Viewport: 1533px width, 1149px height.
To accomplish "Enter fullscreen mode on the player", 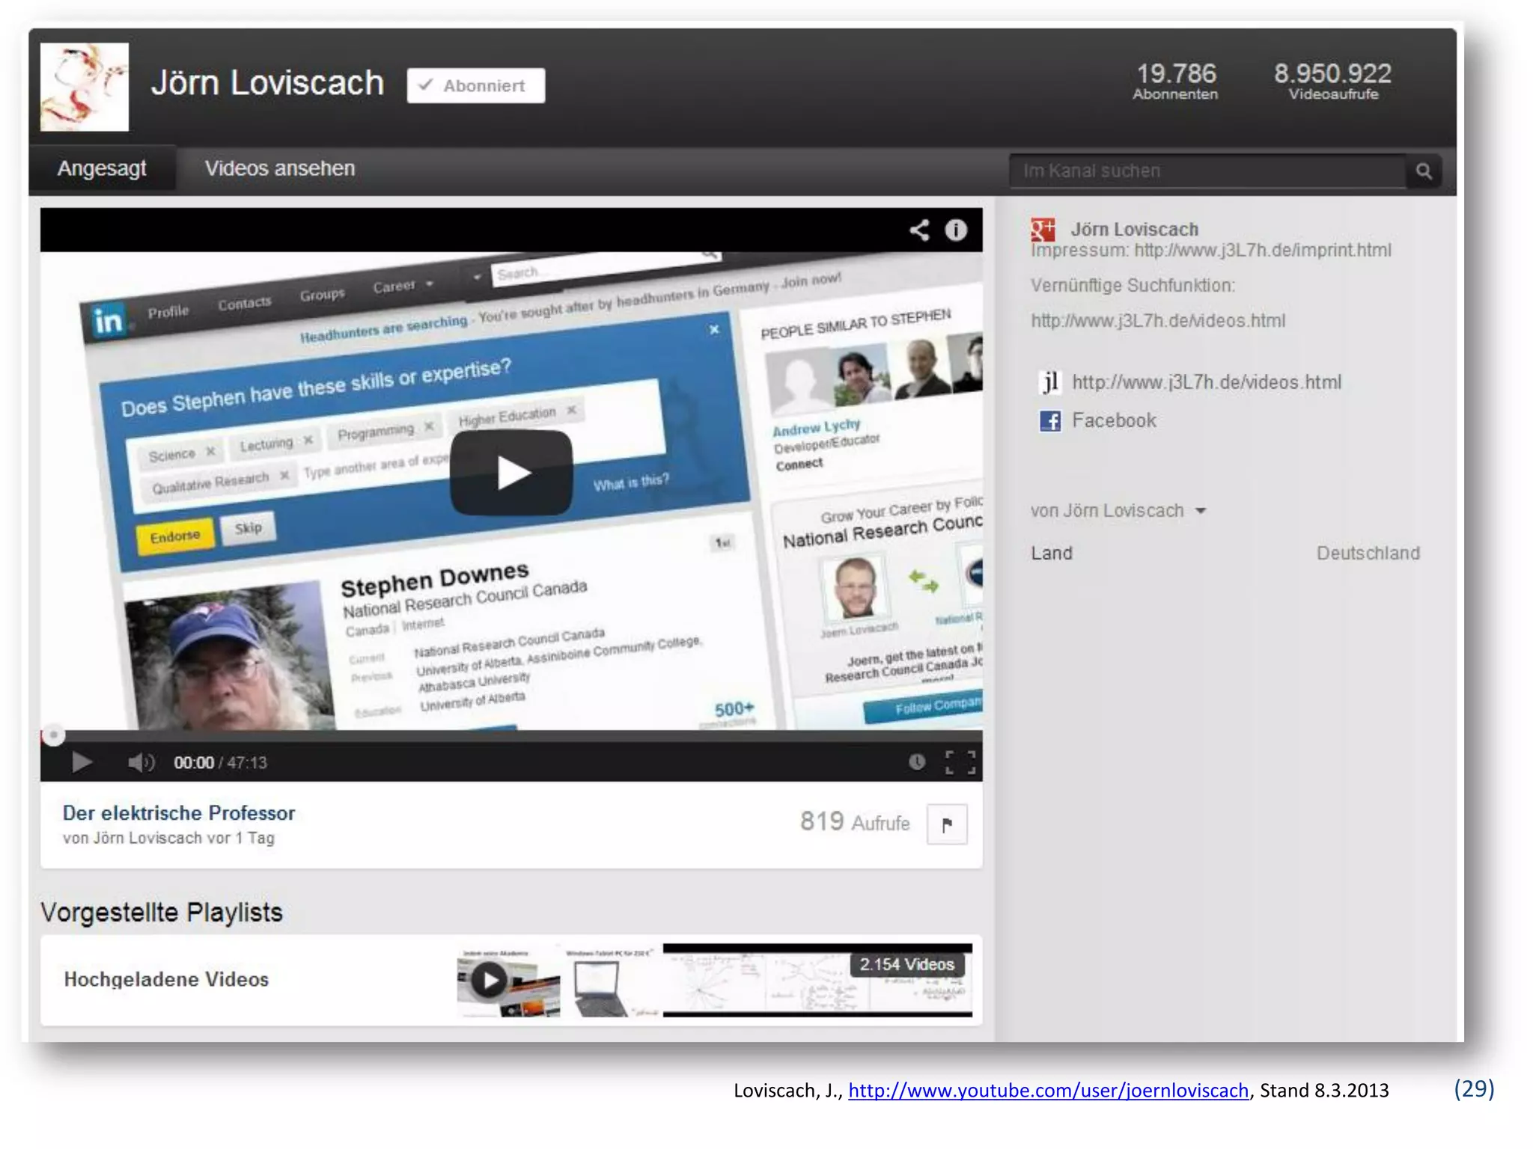I will (960, 762).
